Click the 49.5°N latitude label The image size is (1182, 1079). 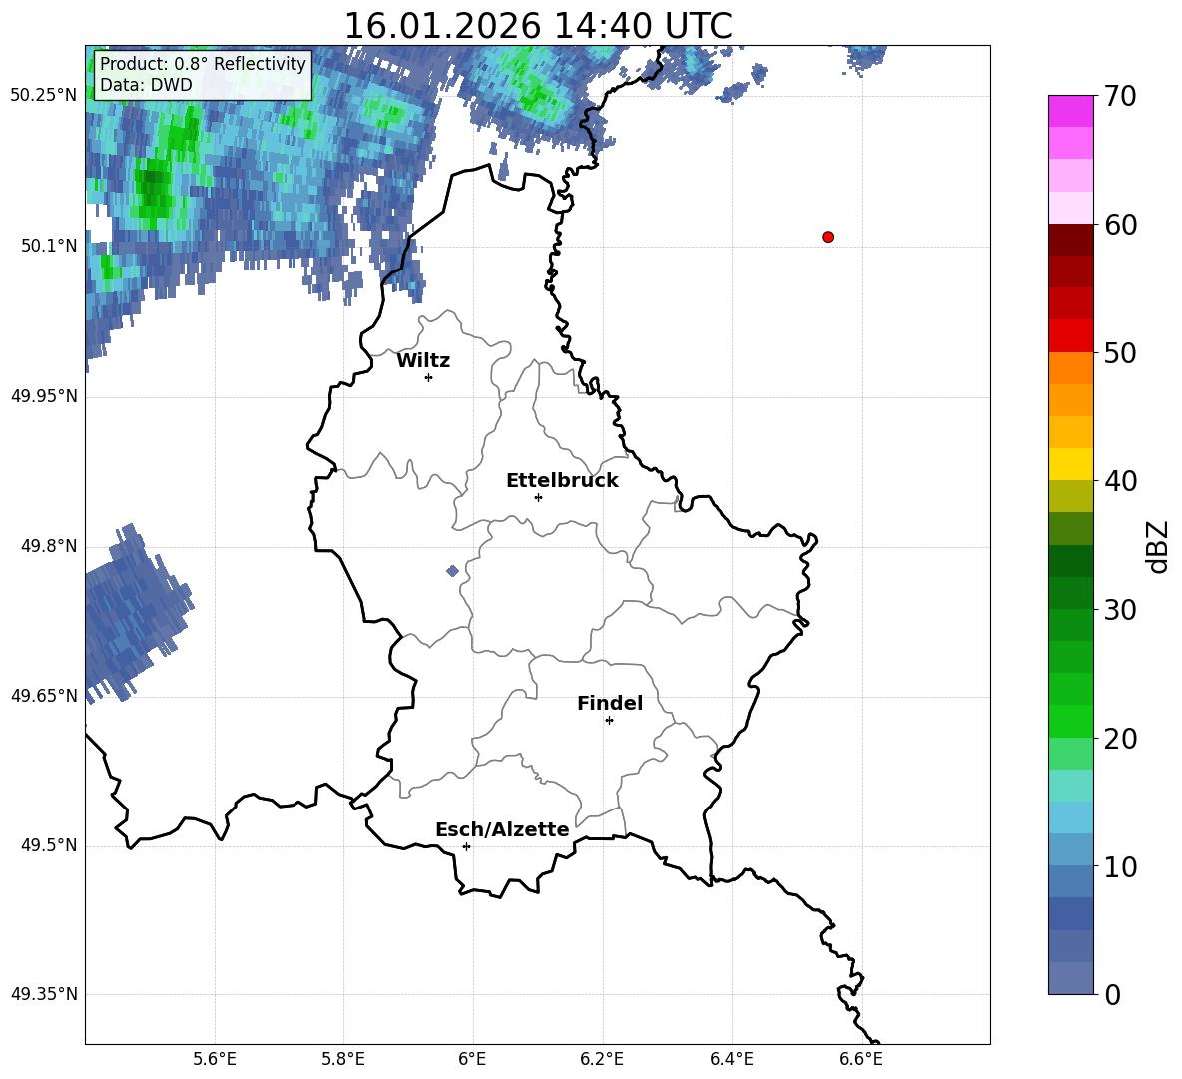49,845
